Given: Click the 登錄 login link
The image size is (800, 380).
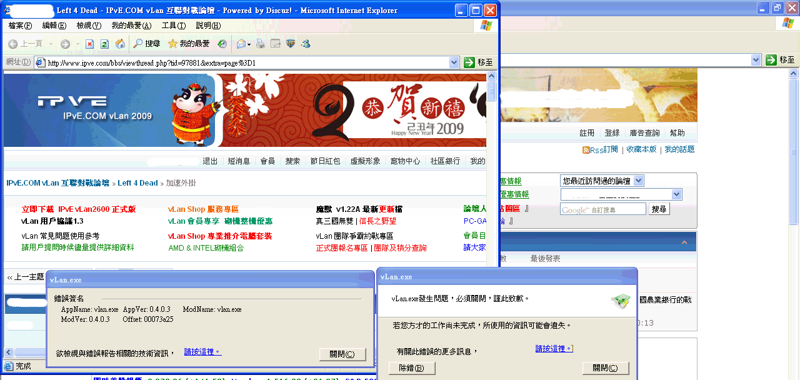Looking at the screenshot, I should 612,132.
